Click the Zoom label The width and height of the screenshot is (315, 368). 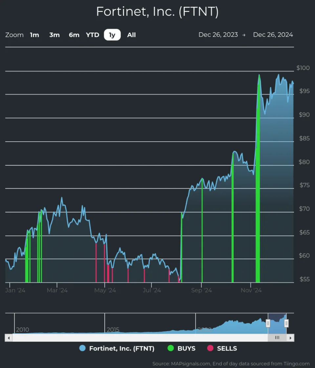click(14, 35)
